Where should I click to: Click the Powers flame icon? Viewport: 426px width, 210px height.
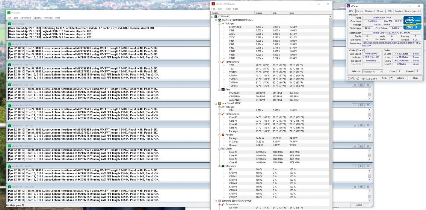(223, 135)
